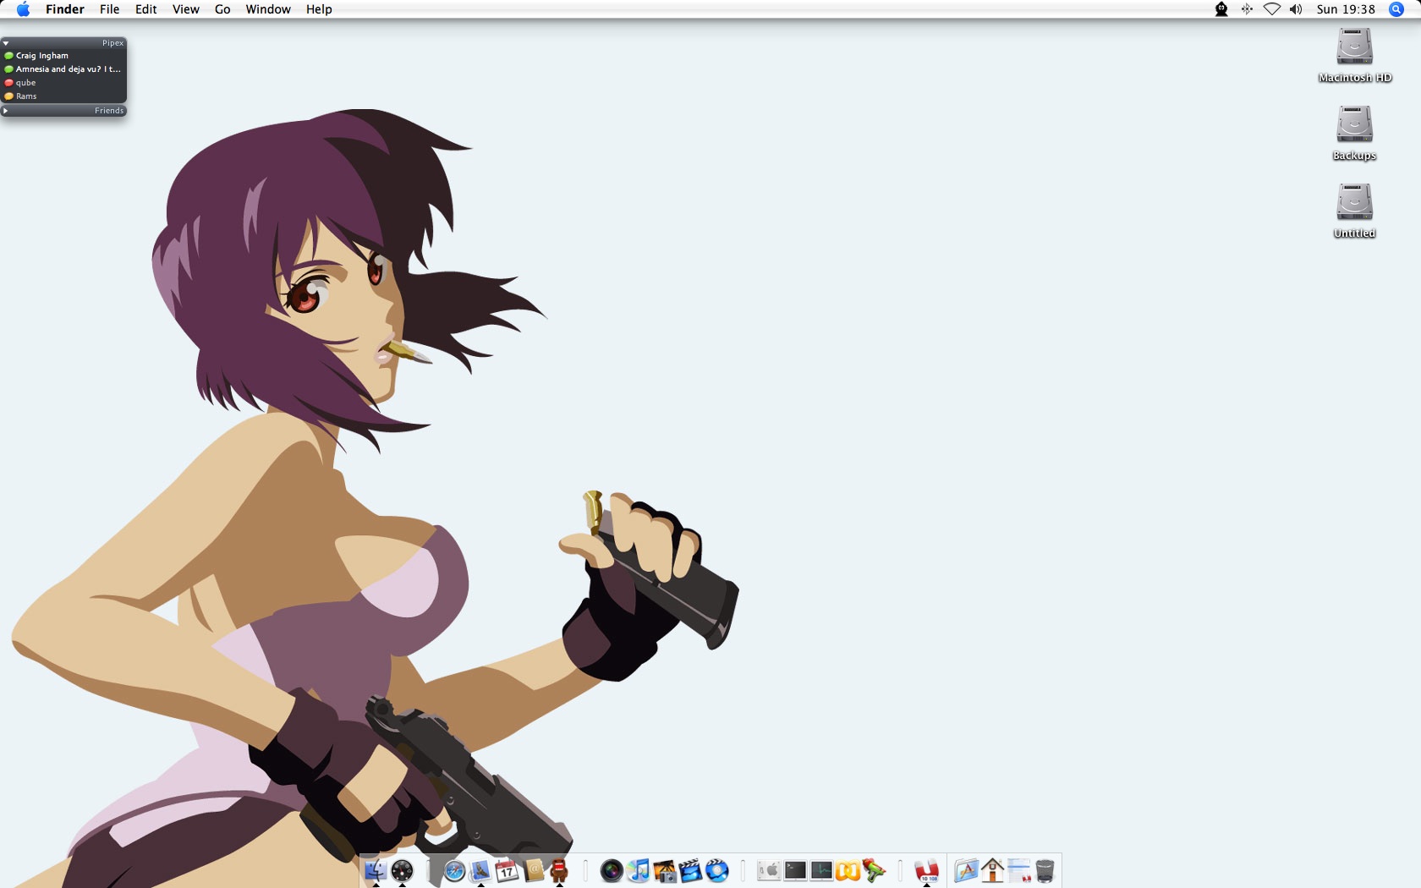Select the Macintosh HD drive icon
Screen dimensions: 1421x888
click(1354, 55)
